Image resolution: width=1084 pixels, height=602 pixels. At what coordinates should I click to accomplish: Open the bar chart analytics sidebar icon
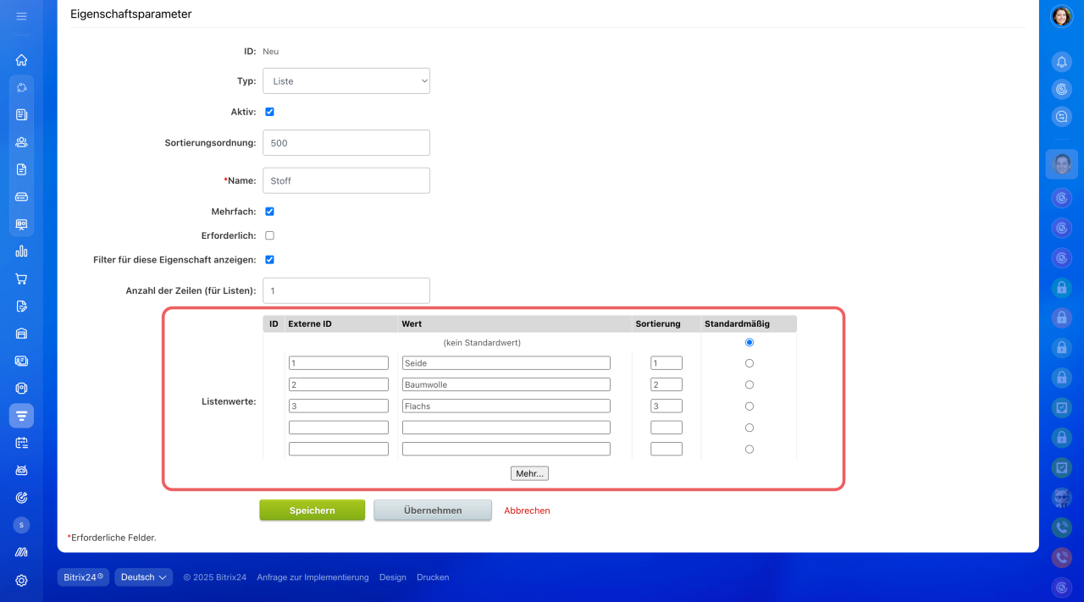click(21, 251)
